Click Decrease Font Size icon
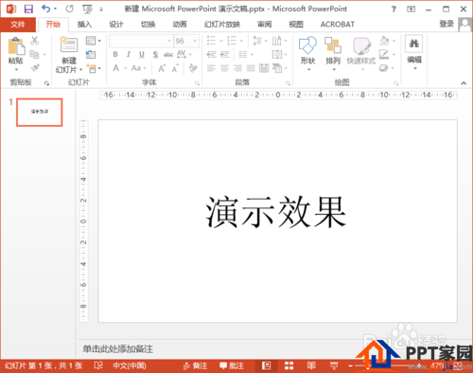The image size is (473, 373). coord(175,68)
